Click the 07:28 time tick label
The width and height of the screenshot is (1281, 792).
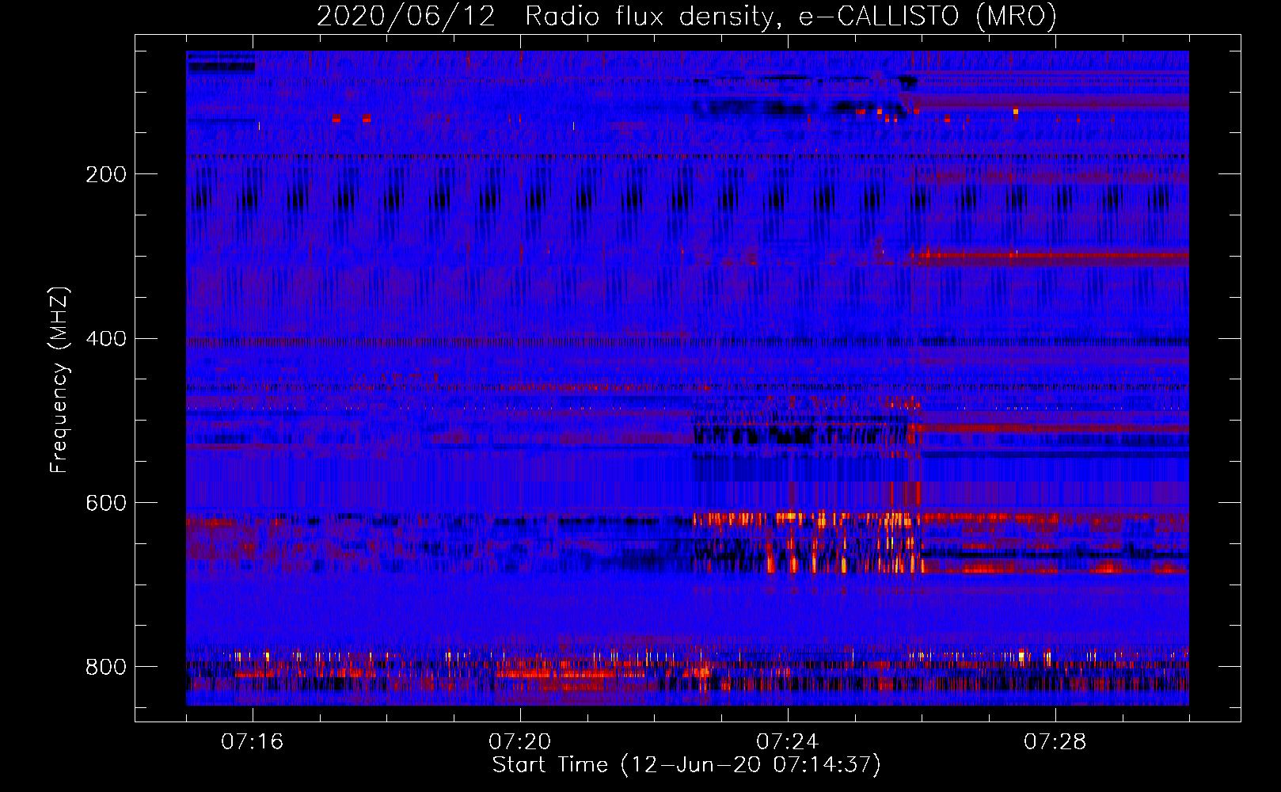pyautogui.click(x=1055, y=742)
